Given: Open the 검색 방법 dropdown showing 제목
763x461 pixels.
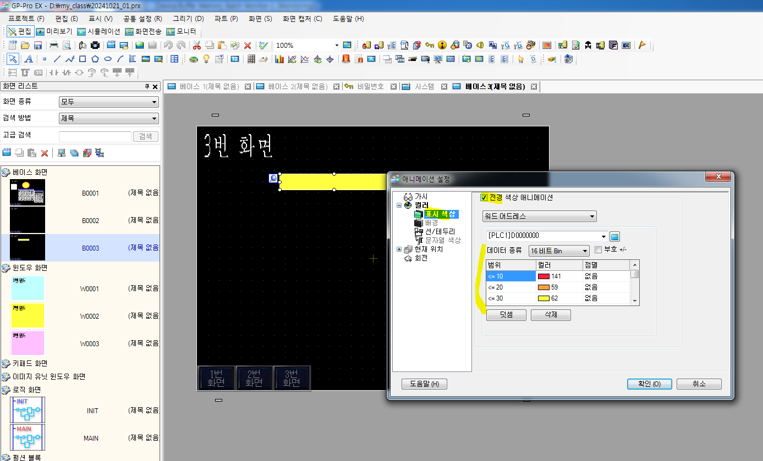Looking at the screenshot, I should [x=108, y=118].
